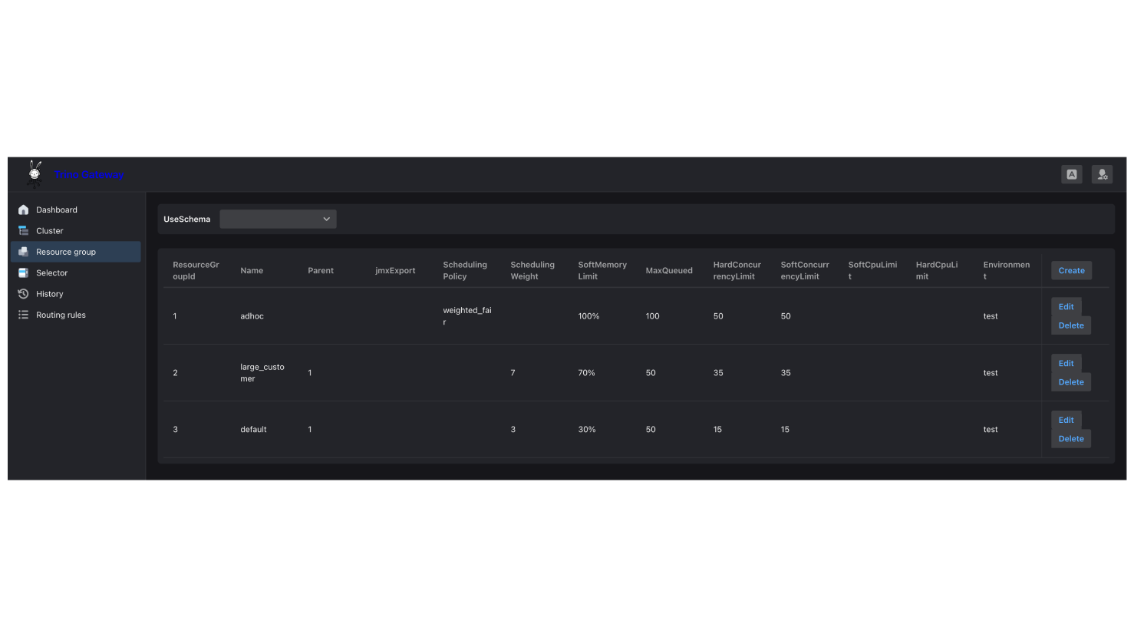Click the Trino Gateway bunny logo

[x=35, y=174]
